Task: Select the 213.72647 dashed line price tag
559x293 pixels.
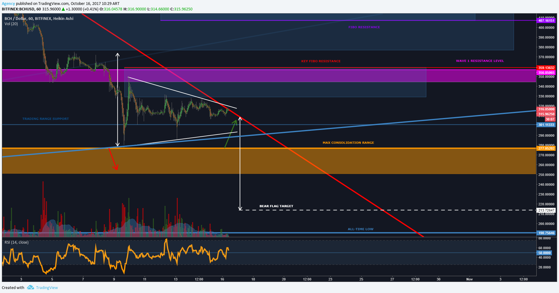Action: (546, 210)
